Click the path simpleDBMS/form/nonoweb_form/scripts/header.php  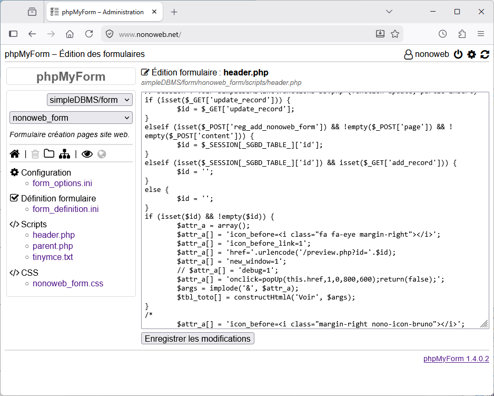click(x=221, y=83)
